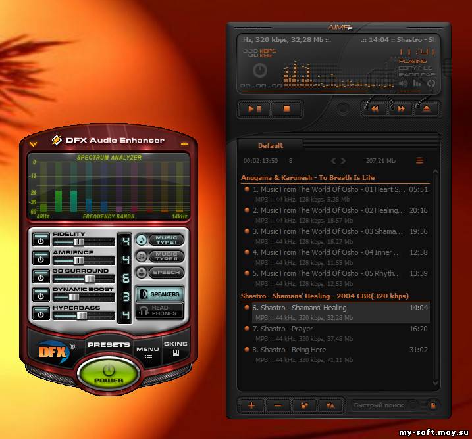Select track 4 Inner
Image resolution: width=472 pixels, height=439 pixels.
pyautogui.click(x=336, y=257)
